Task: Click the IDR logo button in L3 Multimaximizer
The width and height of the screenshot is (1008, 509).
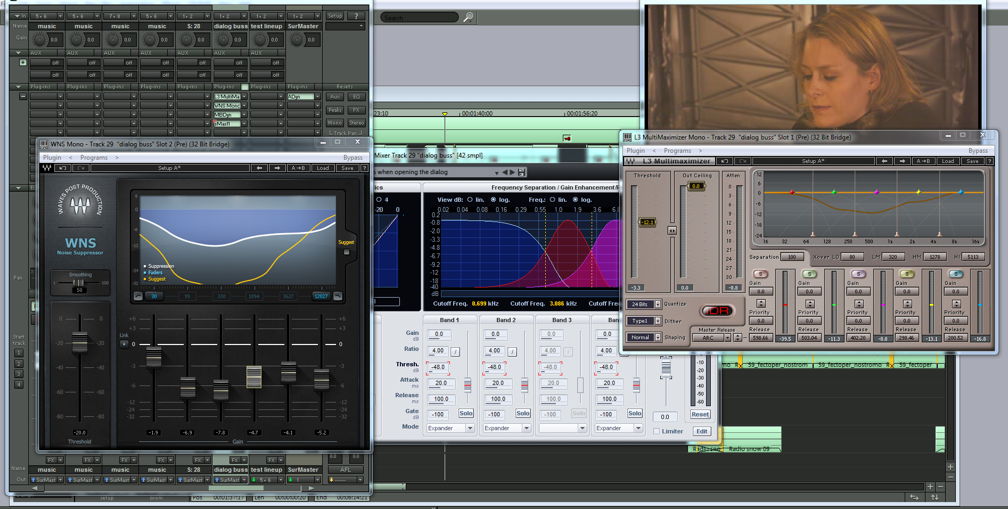Action: pos(717,311)
